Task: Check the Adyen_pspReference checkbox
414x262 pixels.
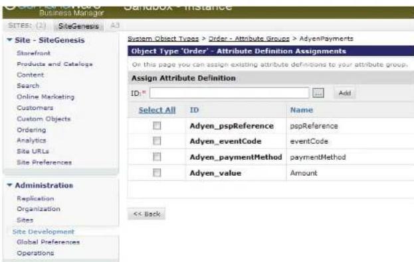Action: pyautogui.click(x=157, y=125)
